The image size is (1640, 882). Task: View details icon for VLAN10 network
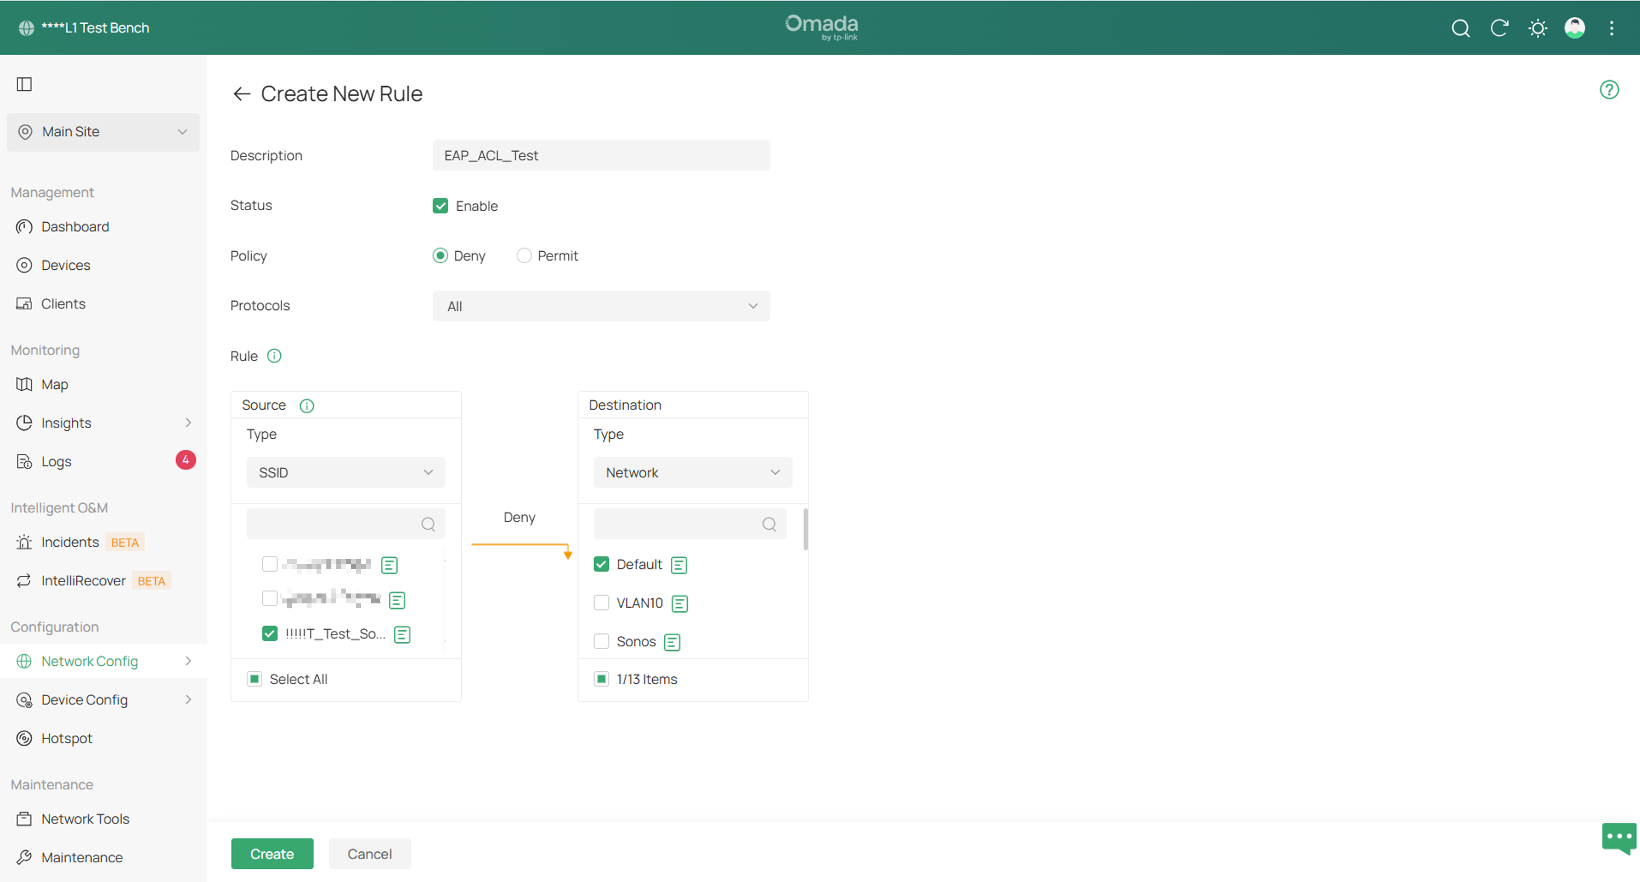point(680,603)
